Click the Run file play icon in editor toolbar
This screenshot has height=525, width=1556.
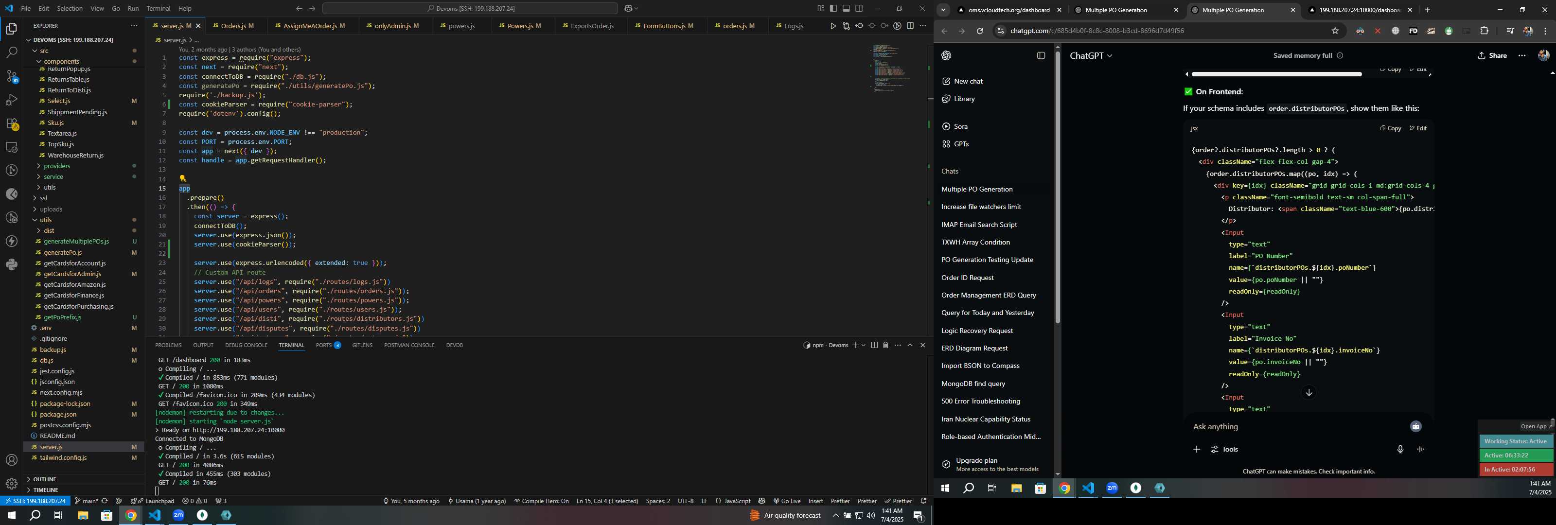833,26
